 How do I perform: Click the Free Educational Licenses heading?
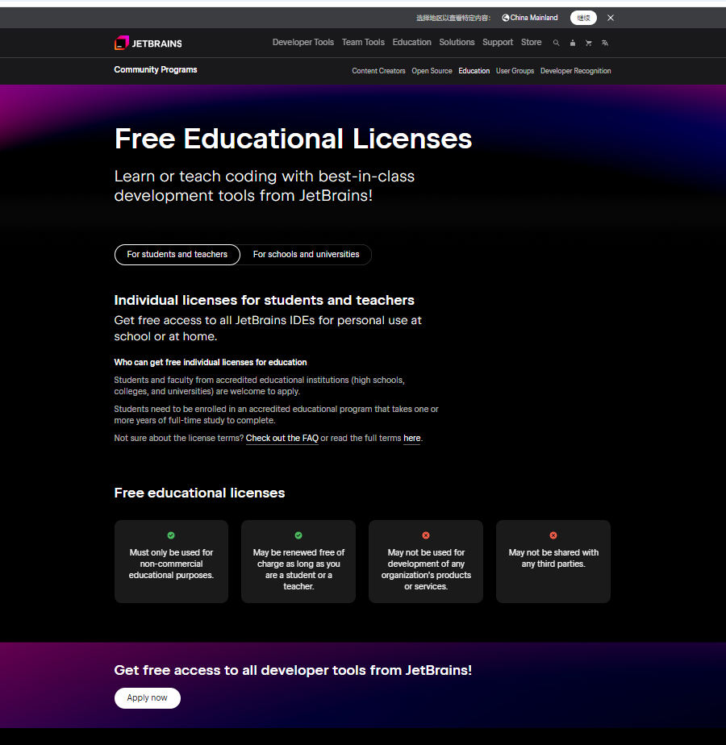[x=293, y=139]
